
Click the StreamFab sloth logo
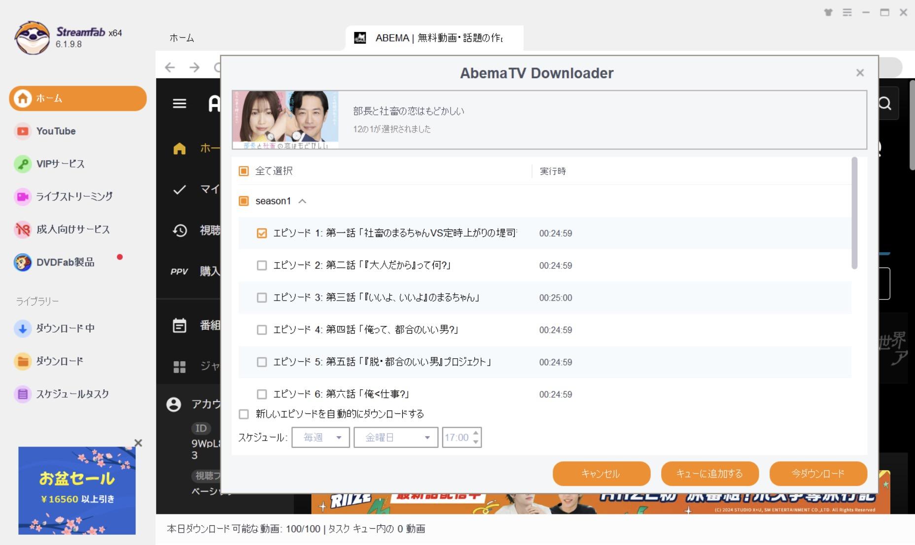click(32, 37)
